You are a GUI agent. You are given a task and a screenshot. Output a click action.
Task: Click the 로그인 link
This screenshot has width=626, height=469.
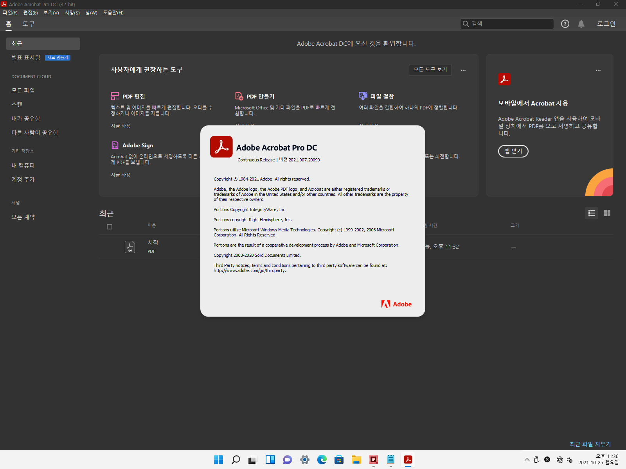tap(606, 24)
